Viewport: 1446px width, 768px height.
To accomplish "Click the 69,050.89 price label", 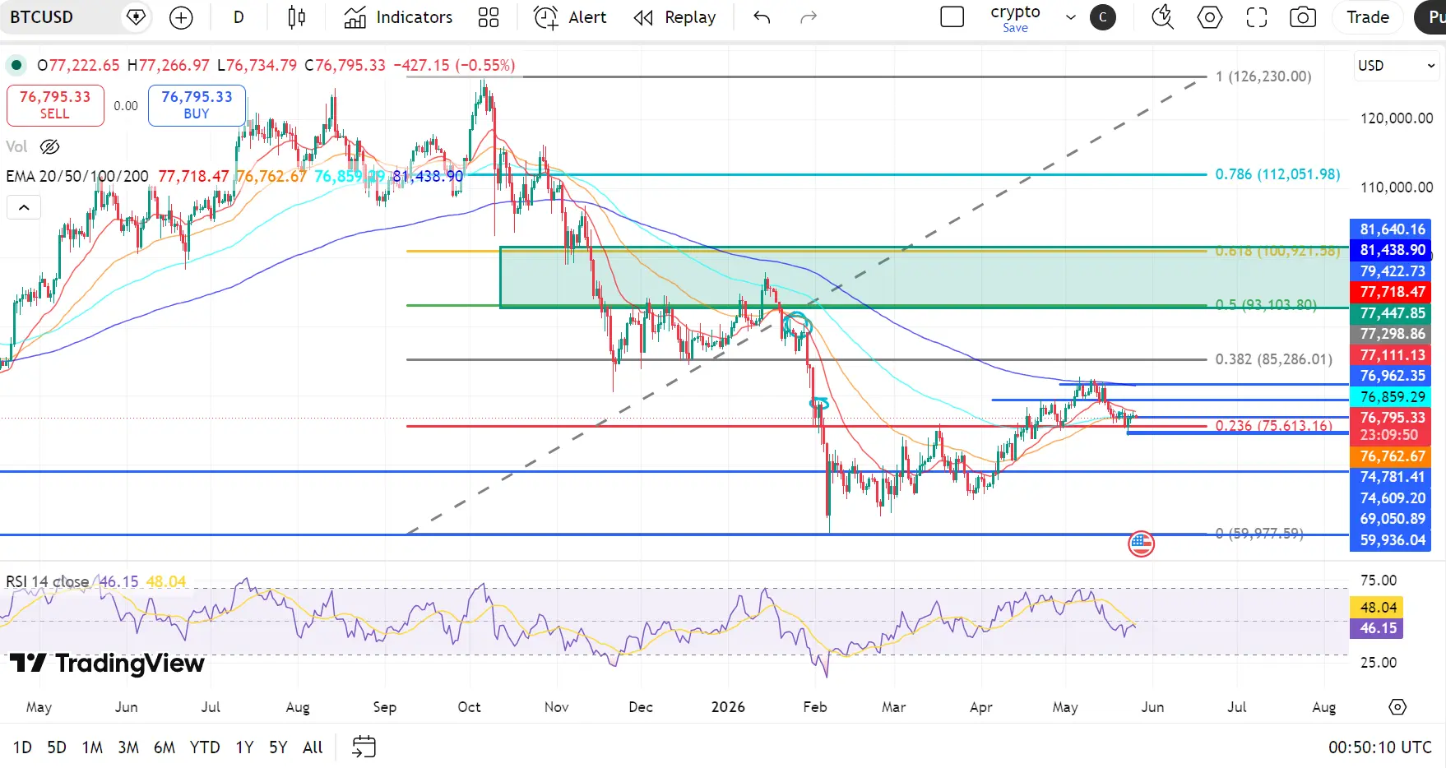I will tap(1391, 519).
